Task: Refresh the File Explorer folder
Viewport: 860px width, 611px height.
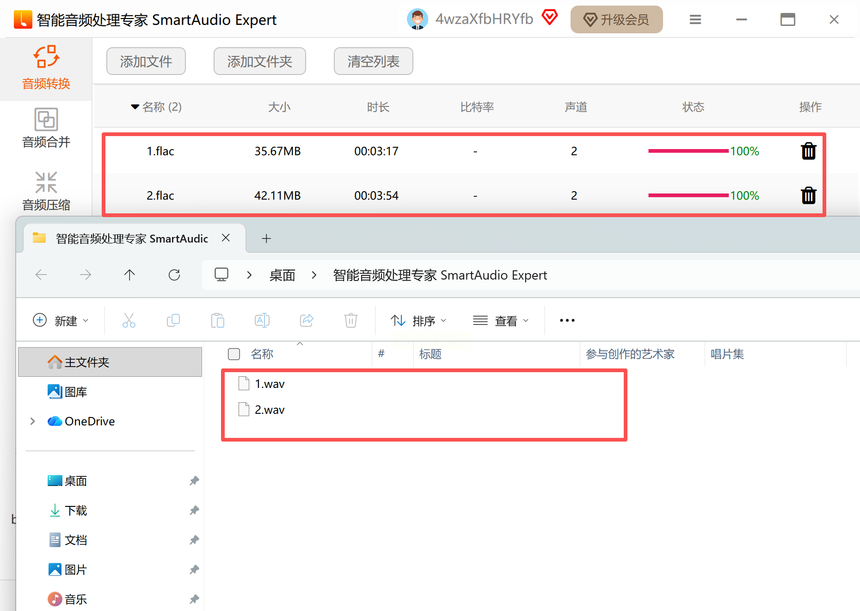Action: (174, 275)
